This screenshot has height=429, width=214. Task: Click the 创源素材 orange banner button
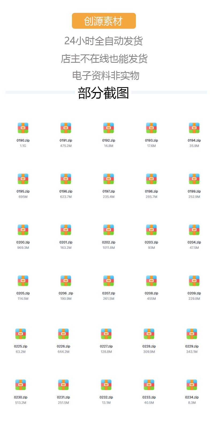104,21
